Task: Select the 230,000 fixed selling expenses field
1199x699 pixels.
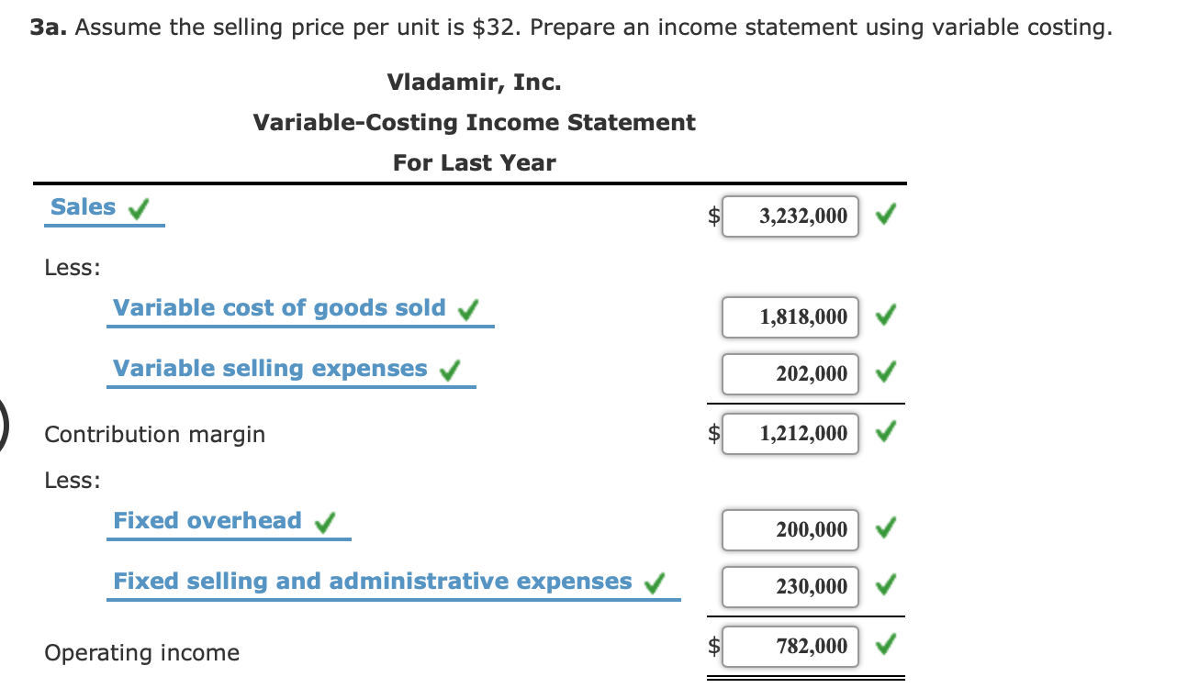Action: [x=790, y=586]
